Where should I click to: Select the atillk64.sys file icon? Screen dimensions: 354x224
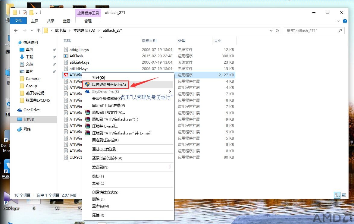(66, 68)
